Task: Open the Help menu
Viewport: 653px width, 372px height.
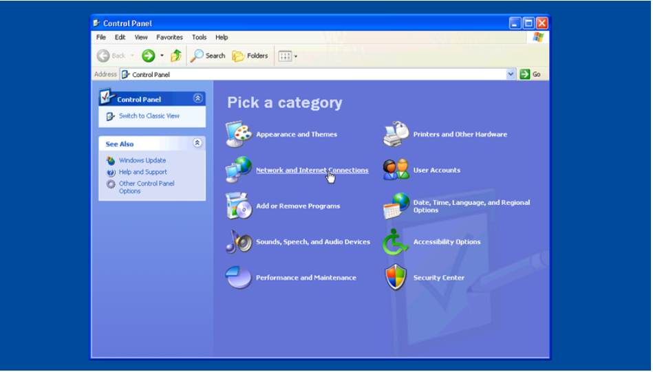Action: [x=222, y=37]
